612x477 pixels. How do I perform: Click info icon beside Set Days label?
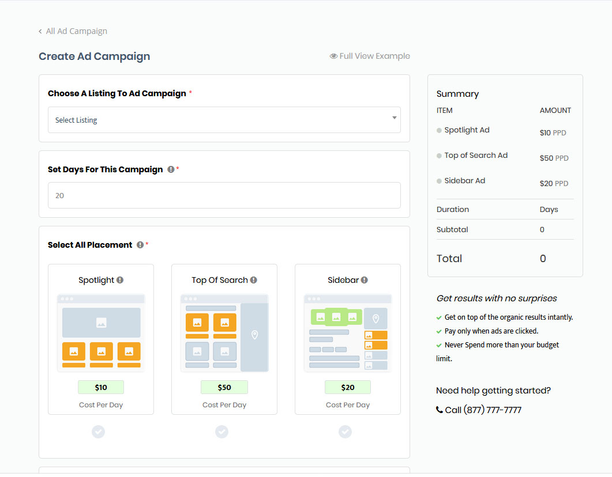pyautogui.click(x=171, y=169)
